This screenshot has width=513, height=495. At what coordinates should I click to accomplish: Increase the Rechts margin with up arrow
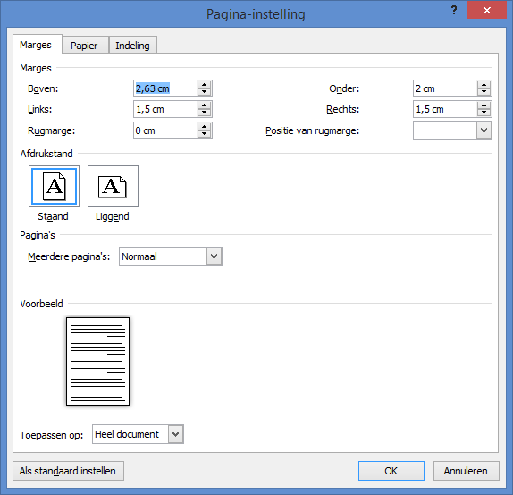pos(484,105)
